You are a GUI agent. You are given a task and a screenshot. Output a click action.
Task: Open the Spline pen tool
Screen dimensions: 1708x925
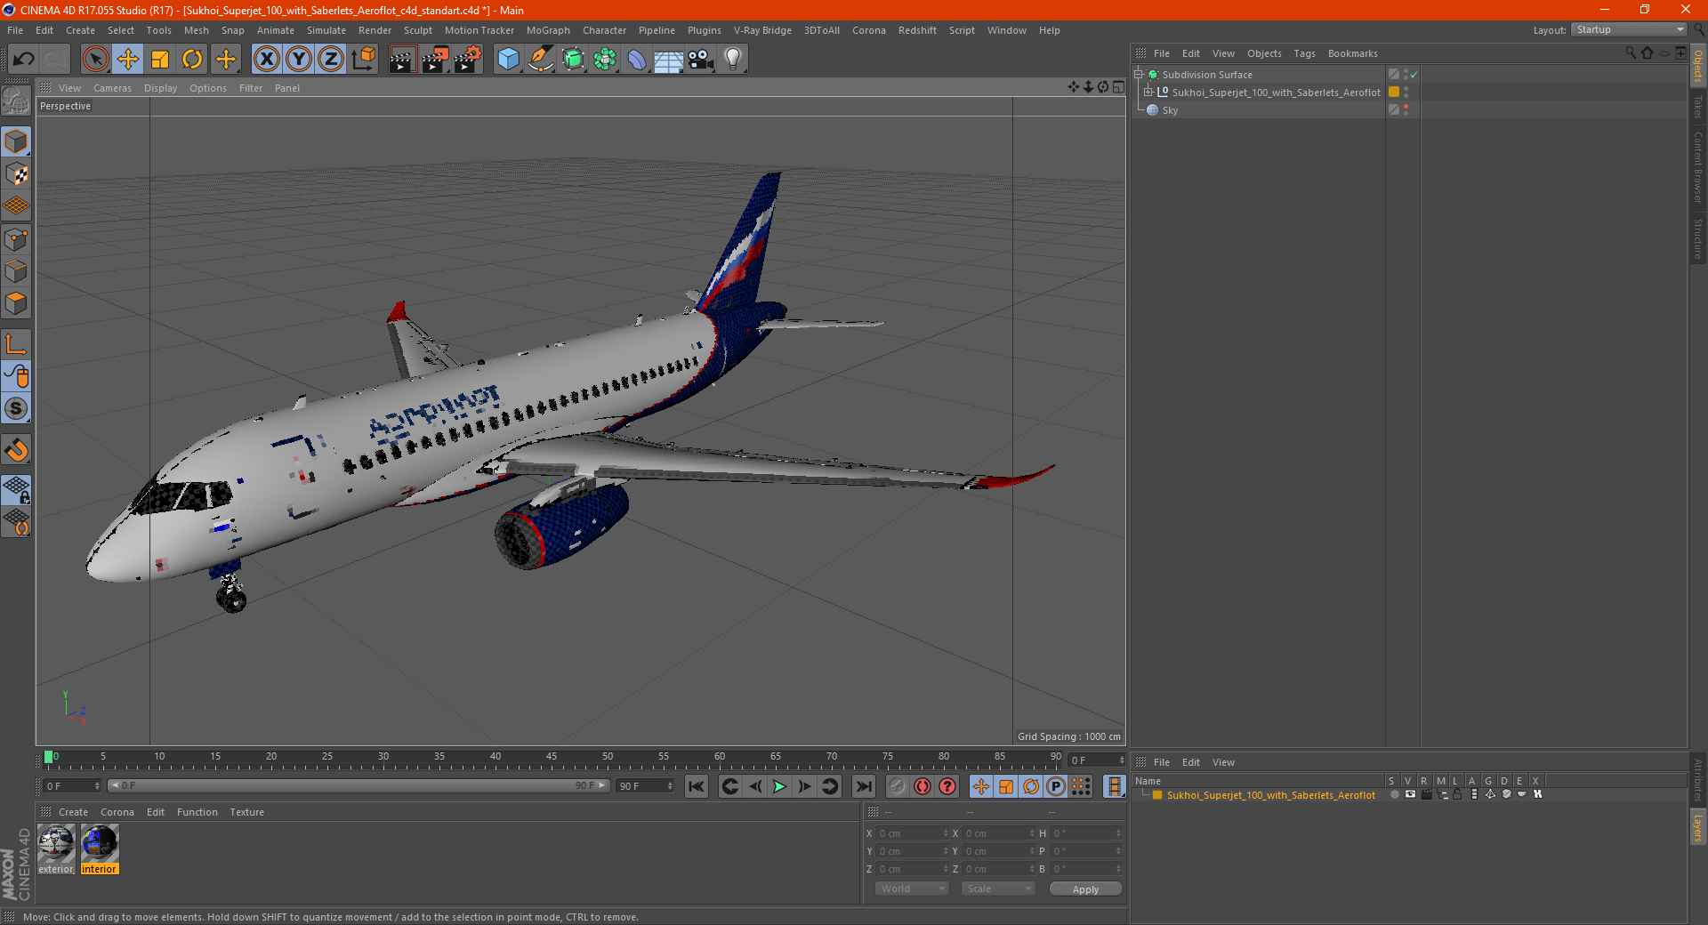540,60
